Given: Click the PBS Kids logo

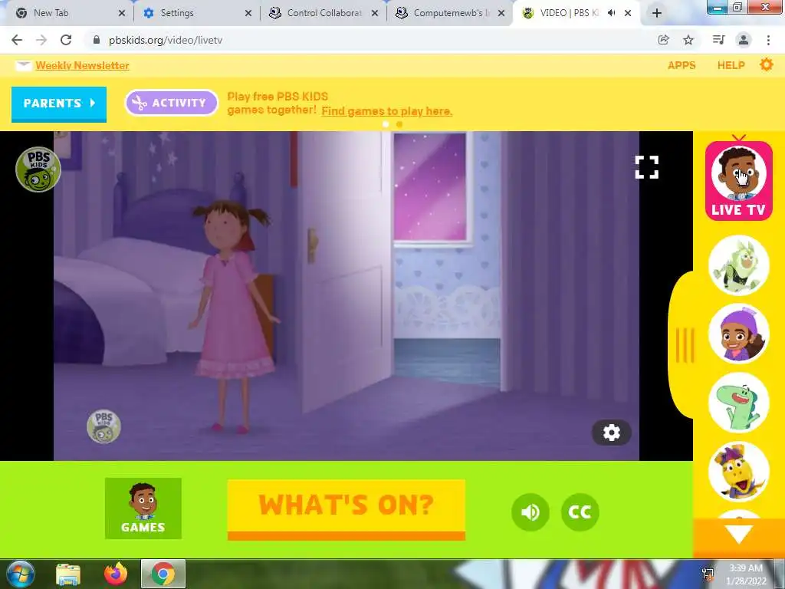Looking at the screenshot, I should (x=38, y=169).
